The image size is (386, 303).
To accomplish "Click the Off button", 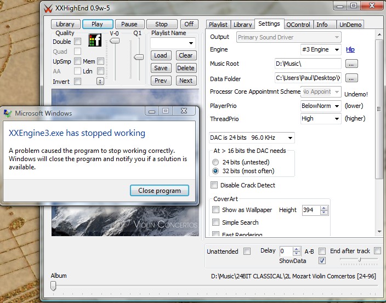I will click(189, 24).
